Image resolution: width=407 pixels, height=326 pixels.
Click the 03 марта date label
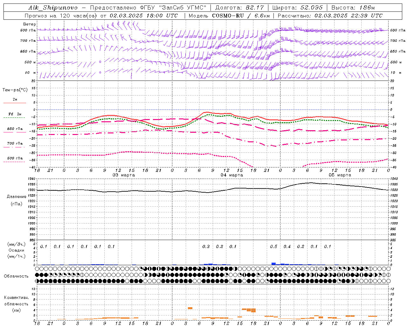pyautogui.click(x=124, y=175)
